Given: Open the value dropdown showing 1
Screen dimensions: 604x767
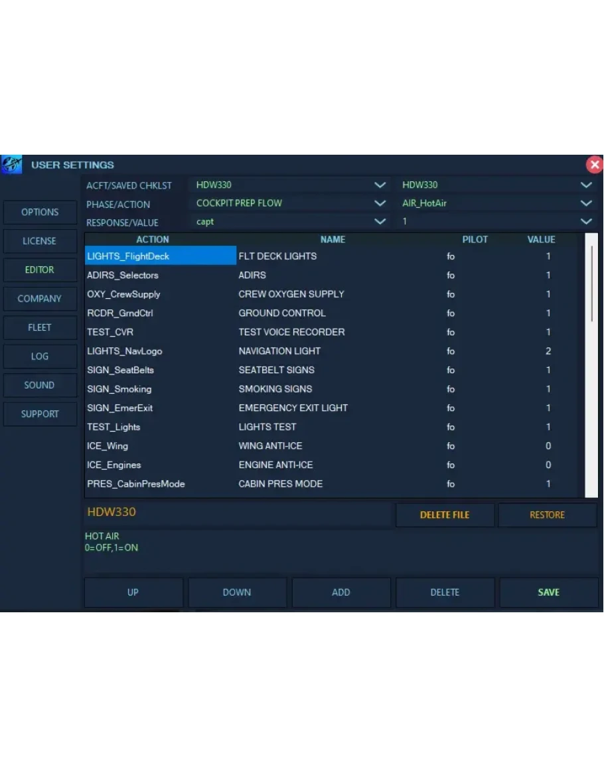Looking at the screenshot, I should coord(585,222).
